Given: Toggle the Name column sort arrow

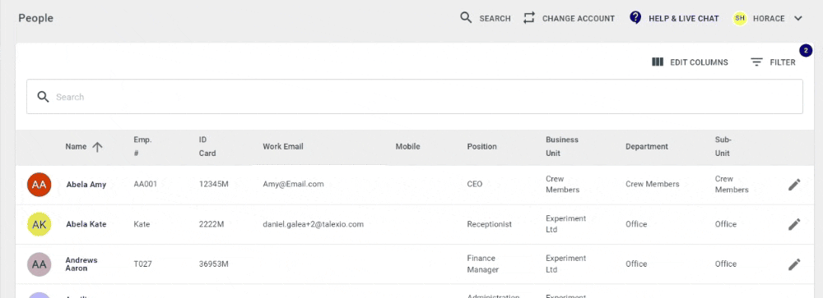Looking at the screenshot, I should point(97,147).
